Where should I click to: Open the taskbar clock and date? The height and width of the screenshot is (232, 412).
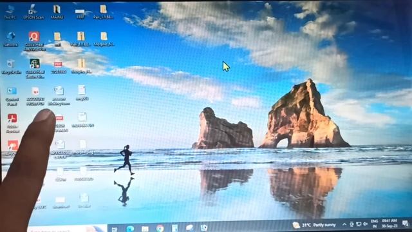point(389,223)
